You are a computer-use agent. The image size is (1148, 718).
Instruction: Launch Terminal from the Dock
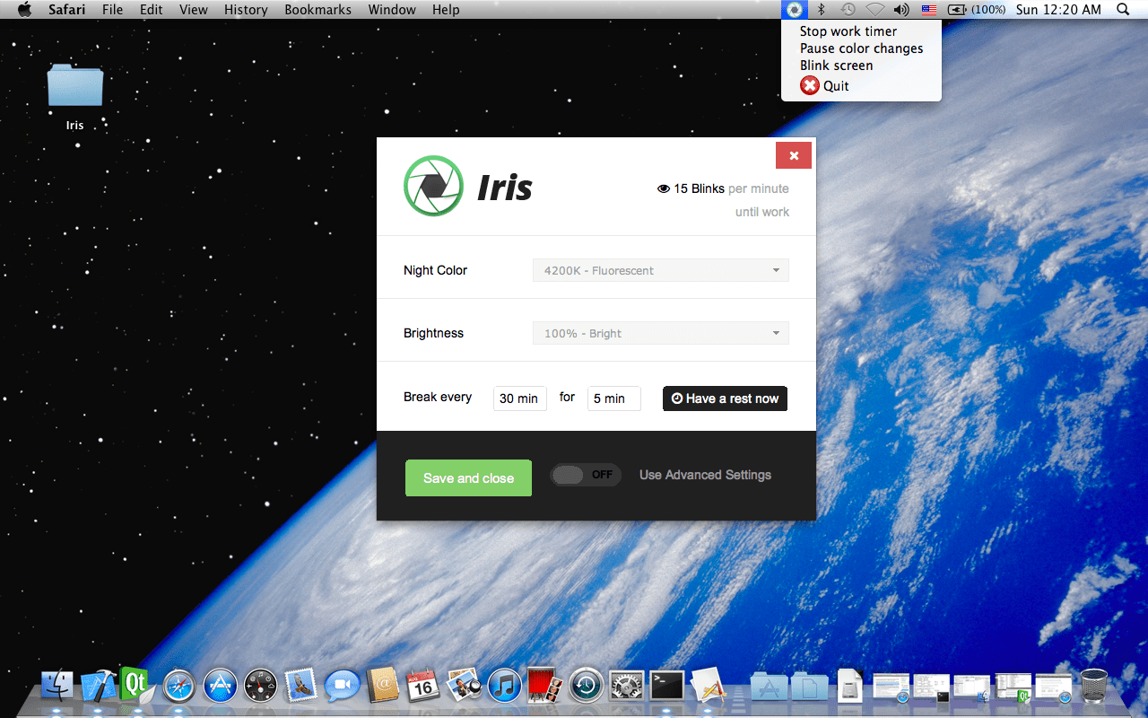pyautogui.click(x=666, y=685)
